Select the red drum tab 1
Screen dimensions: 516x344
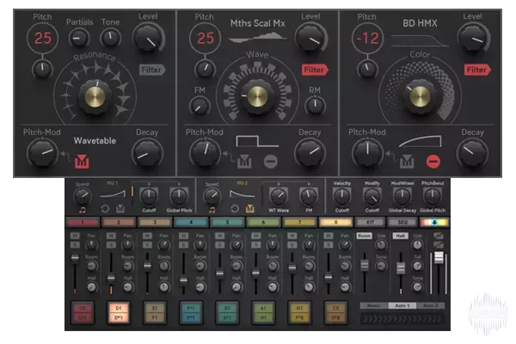tap(83, 223)
